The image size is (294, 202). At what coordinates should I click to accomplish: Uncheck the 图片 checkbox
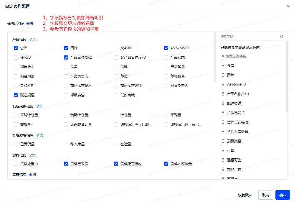tap(66, 48)
